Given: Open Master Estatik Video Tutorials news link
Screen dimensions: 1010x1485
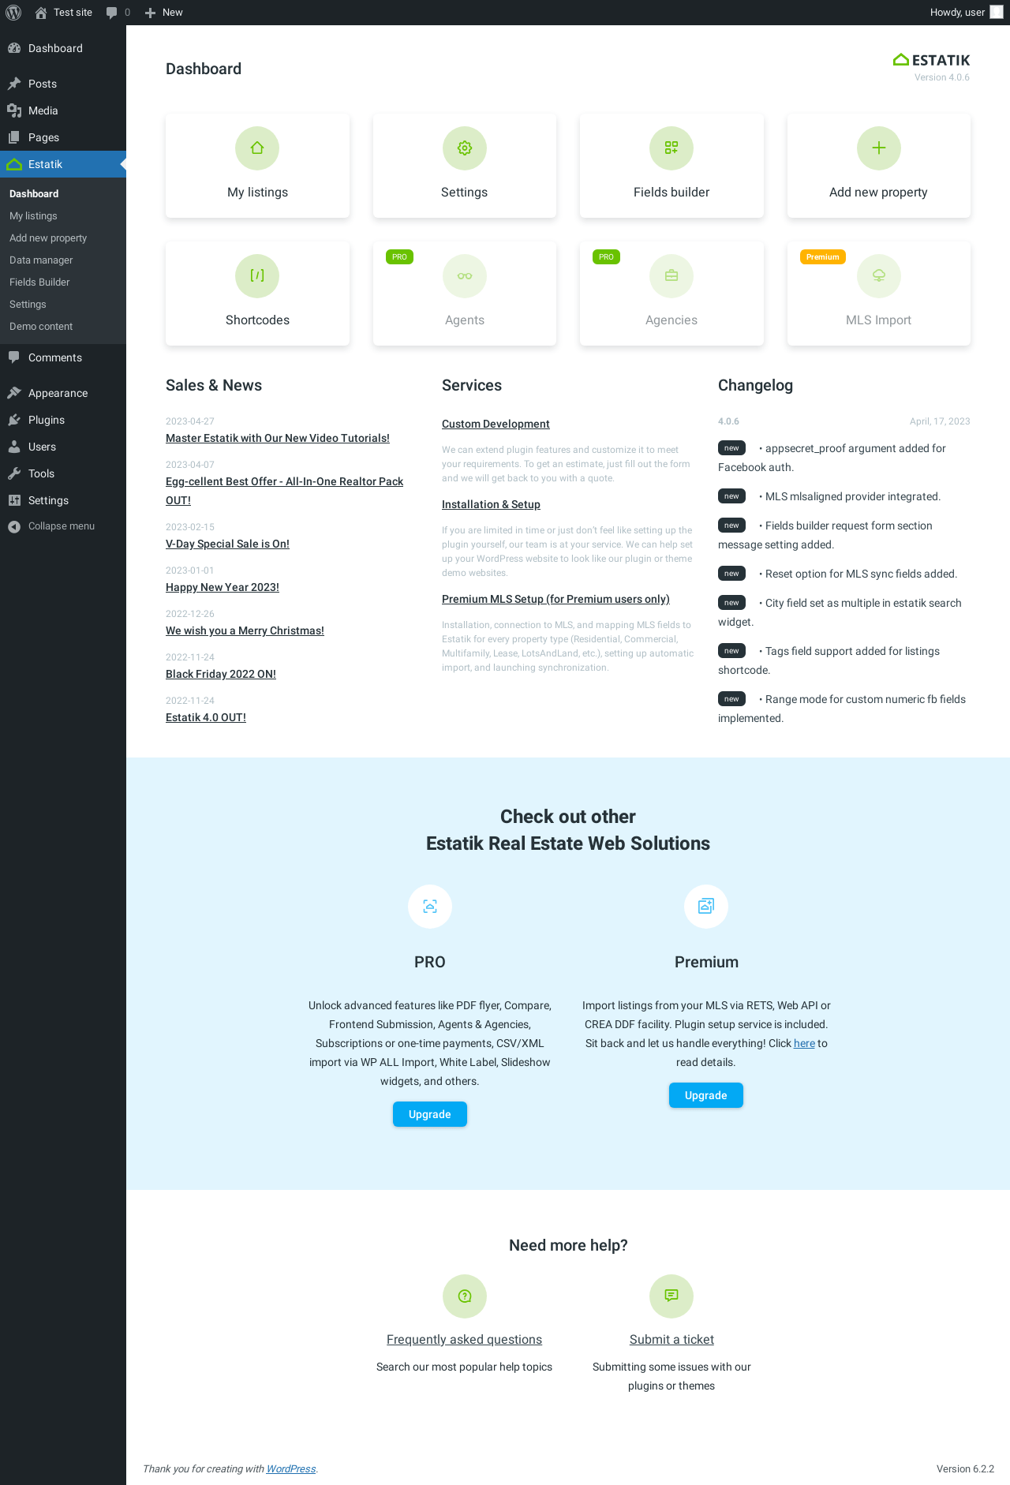Looking at the screenshot, I should coord(278,438).
